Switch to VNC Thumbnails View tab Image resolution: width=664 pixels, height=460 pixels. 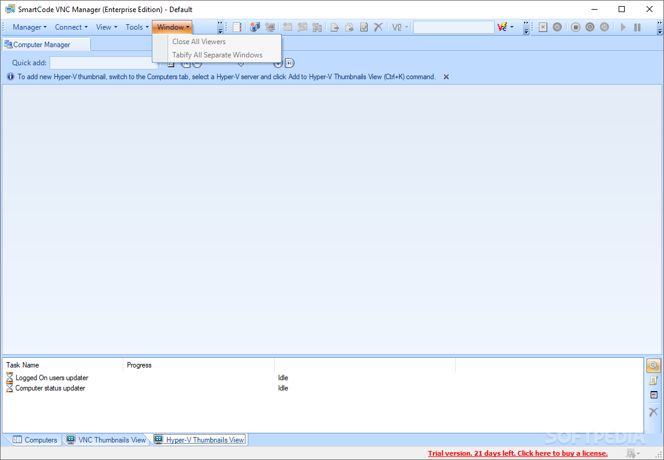tap(106, 439)
